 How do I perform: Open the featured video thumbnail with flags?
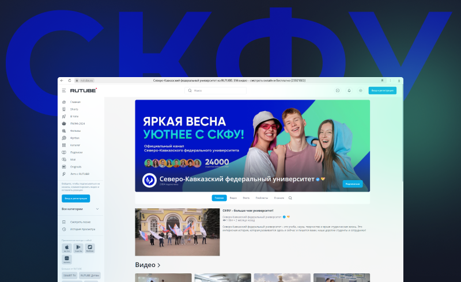tap(177, 232)
